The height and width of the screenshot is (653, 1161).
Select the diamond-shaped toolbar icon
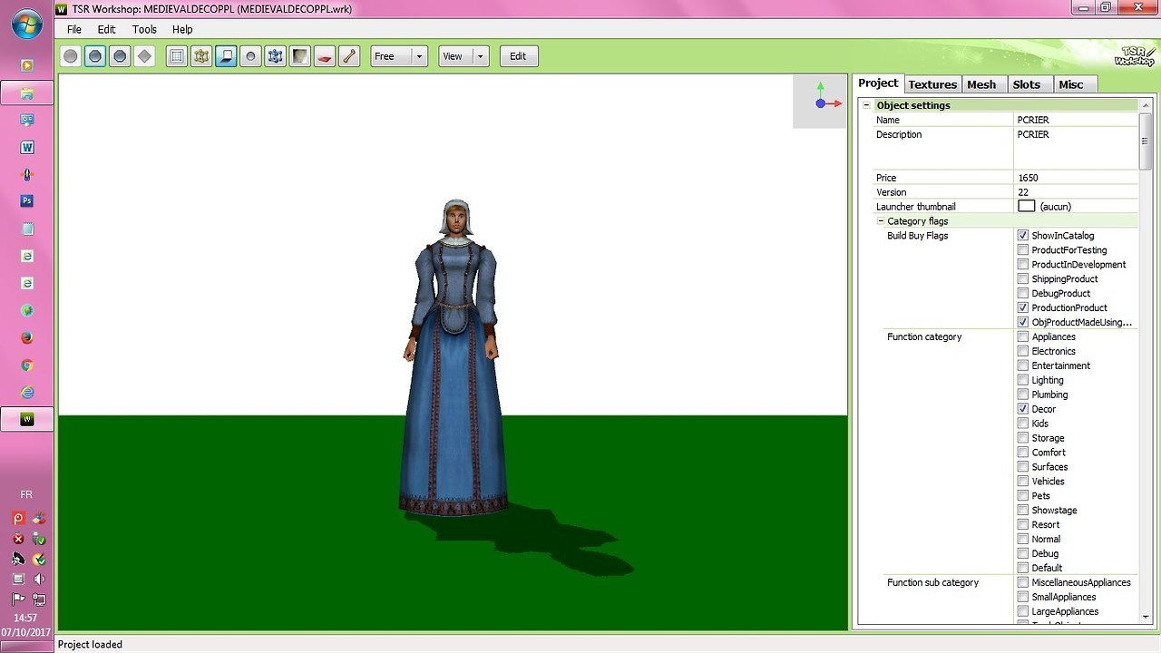click(144, 56)
